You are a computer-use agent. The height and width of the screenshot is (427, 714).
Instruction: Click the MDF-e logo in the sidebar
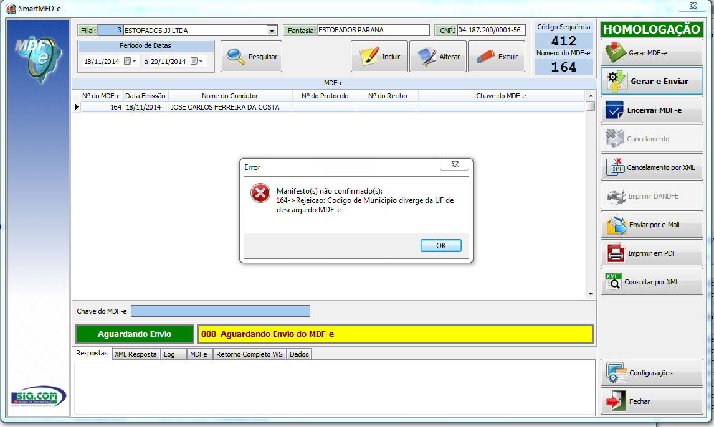point(38,60)
